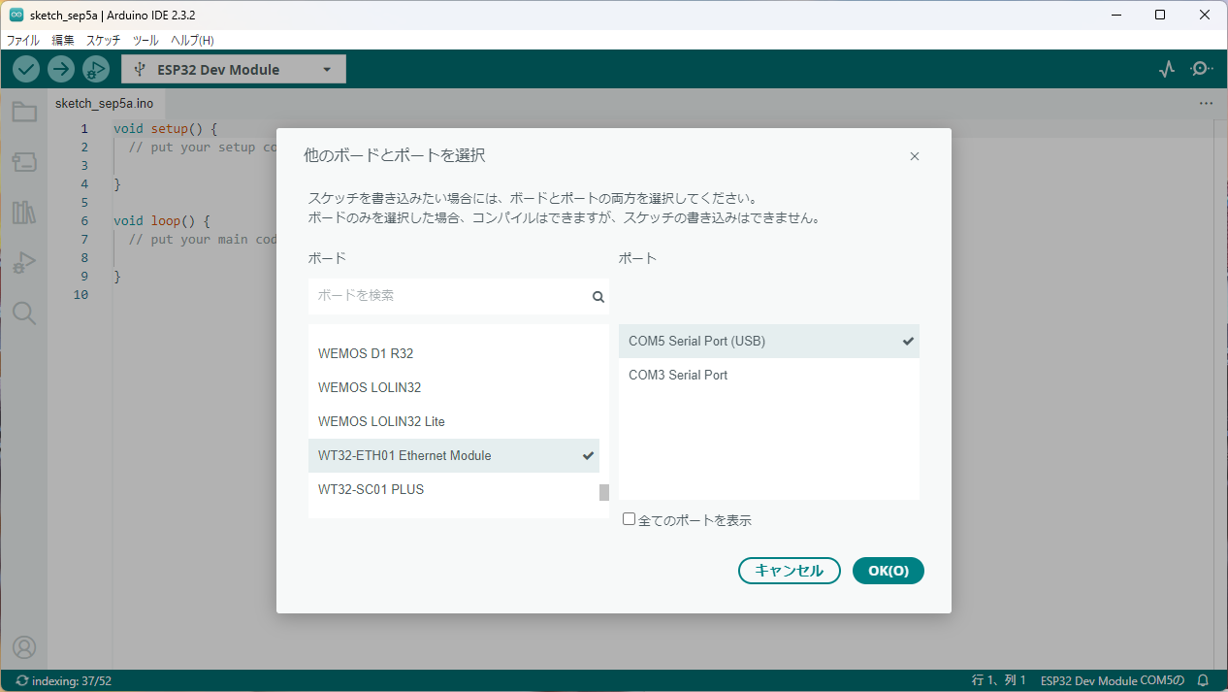Click line number 10 in the gutter
Screen dimensions: 1228x692
coord(81,294)
